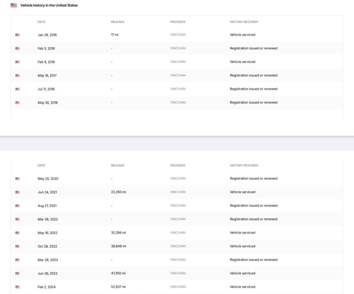Click the PROVIDER header in the bottom table
This screenshot has height=294, width=354.
[178, 166]
